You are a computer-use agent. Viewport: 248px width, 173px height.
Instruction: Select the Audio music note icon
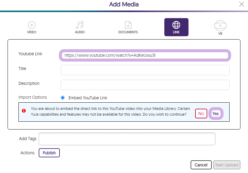(x=80, y=25)
